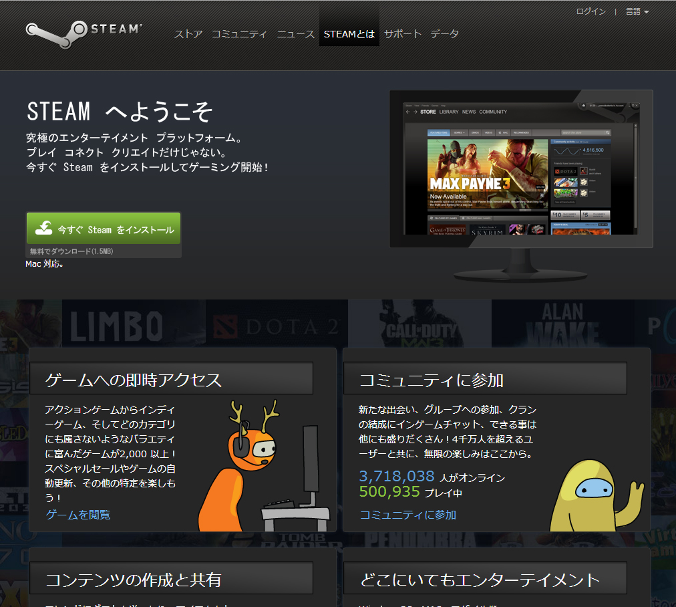676x607 pixels.
Task: Open the サポート navigation item
Action: pyautogui.click(x=403, y=34)
